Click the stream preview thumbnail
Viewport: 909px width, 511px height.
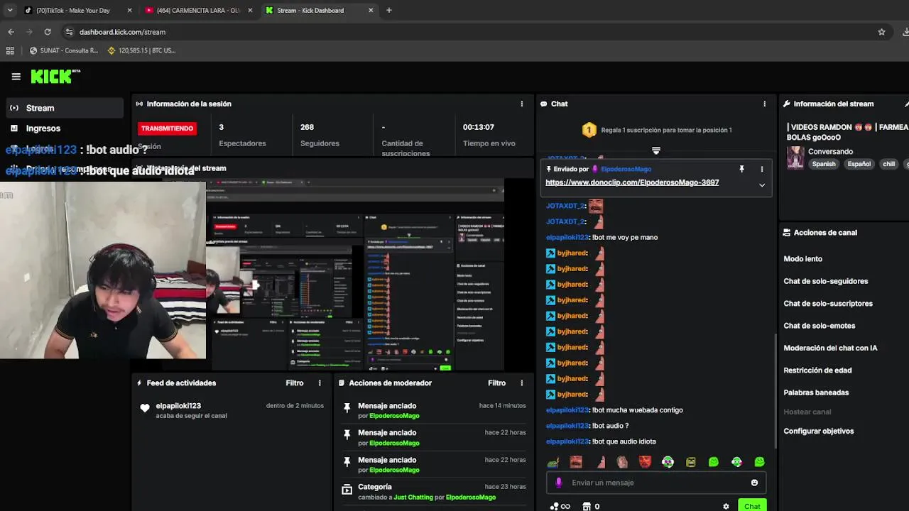355,275
